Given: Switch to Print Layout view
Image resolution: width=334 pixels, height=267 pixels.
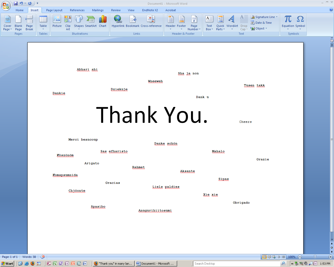Looking at the screenshot, I should click(x=265, y=257).
